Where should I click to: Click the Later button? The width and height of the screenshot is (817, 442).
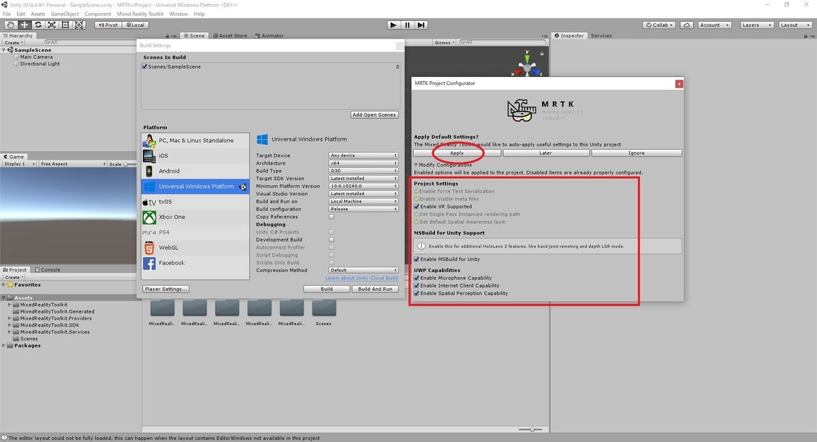(545, 153)
